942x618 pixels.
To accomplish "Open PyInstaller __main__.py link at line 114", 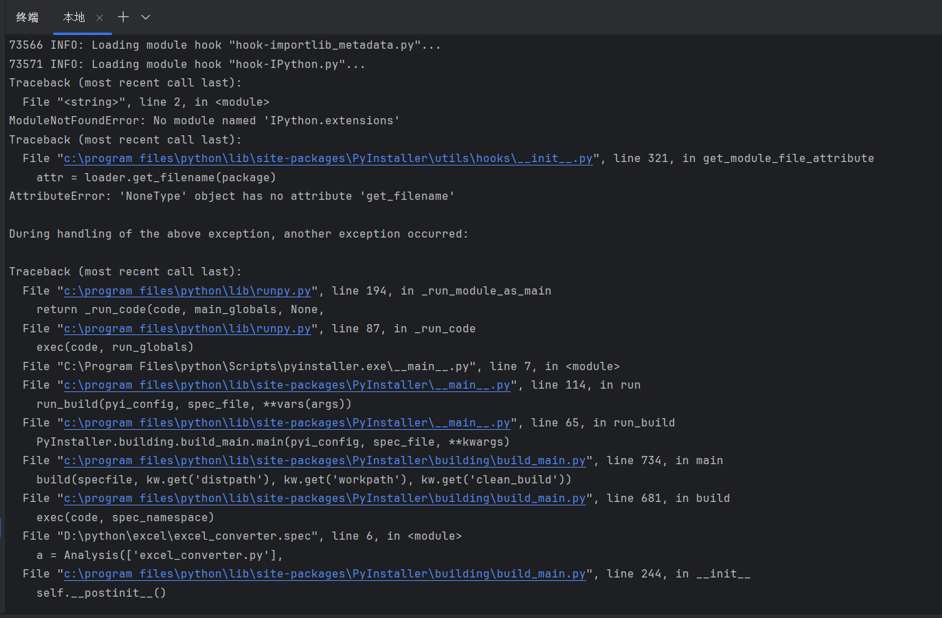I will pos(287,385).
